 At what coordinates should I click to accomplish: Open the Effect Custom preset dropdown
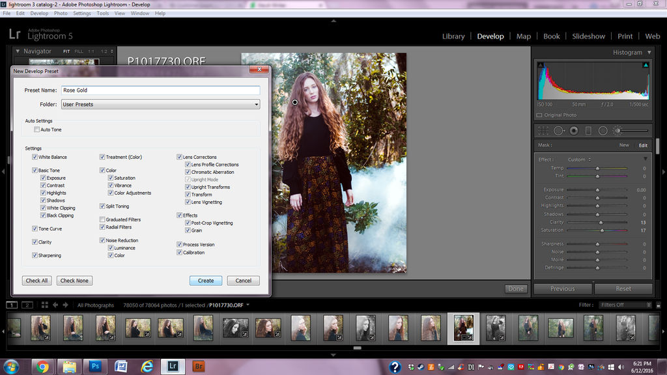click(x=579, y=160)
